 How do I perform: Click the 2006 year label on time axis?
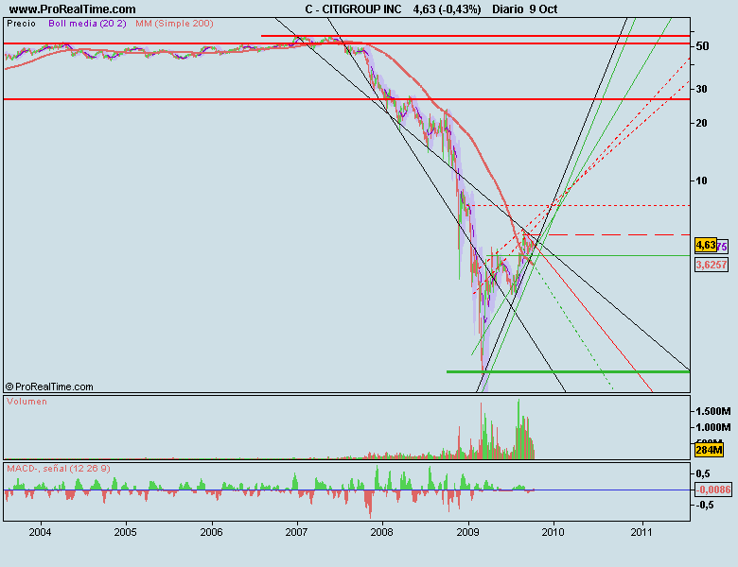[x=211, y=532]
